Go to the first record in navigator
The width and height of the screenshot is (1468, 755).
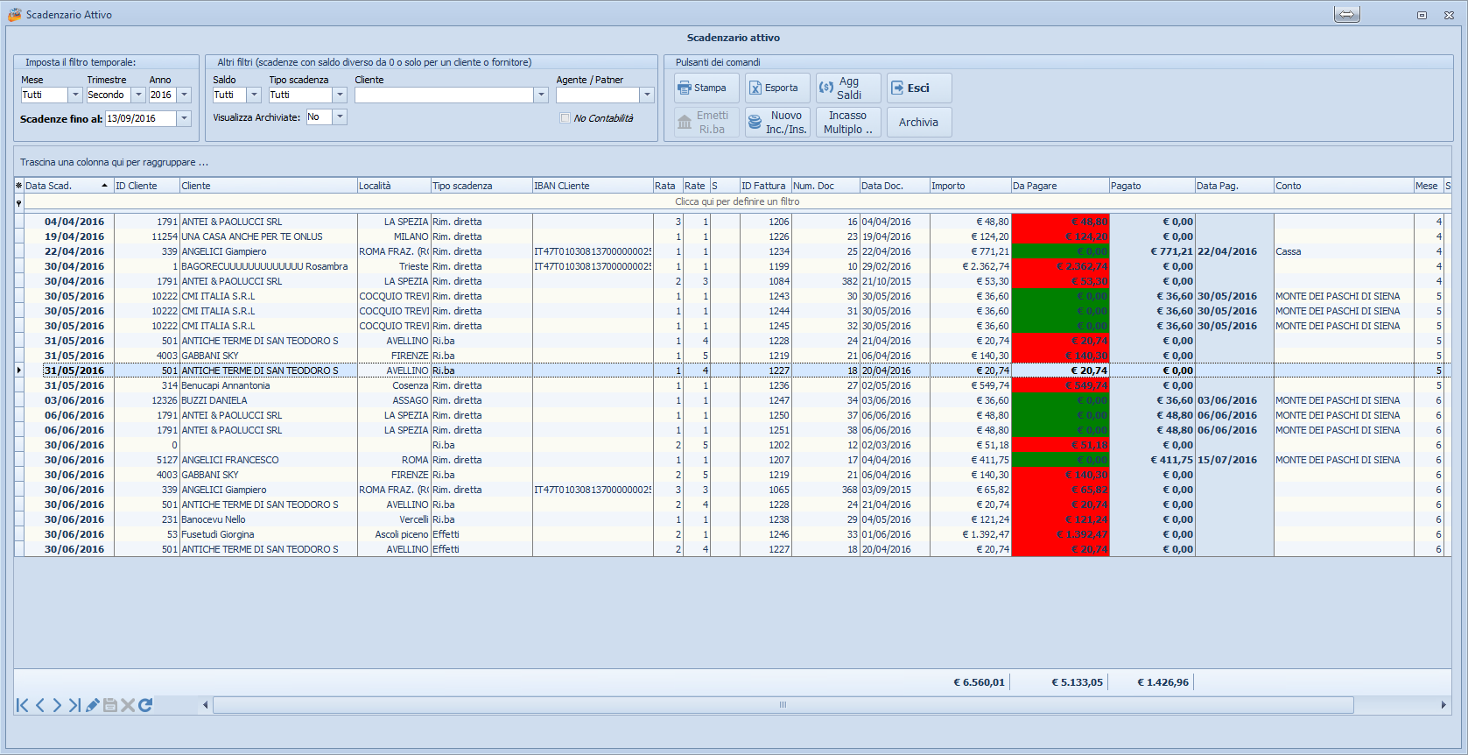pyautogui.click(x=23, y=705)
